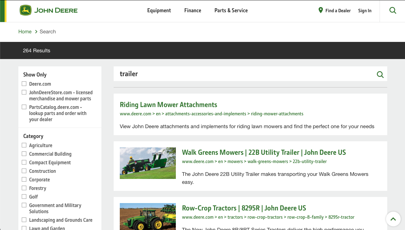The height and width of the screenshot is (230, 405).
Task: Click the 8295R tractor thumbnail image
Action: pos(148,217)
